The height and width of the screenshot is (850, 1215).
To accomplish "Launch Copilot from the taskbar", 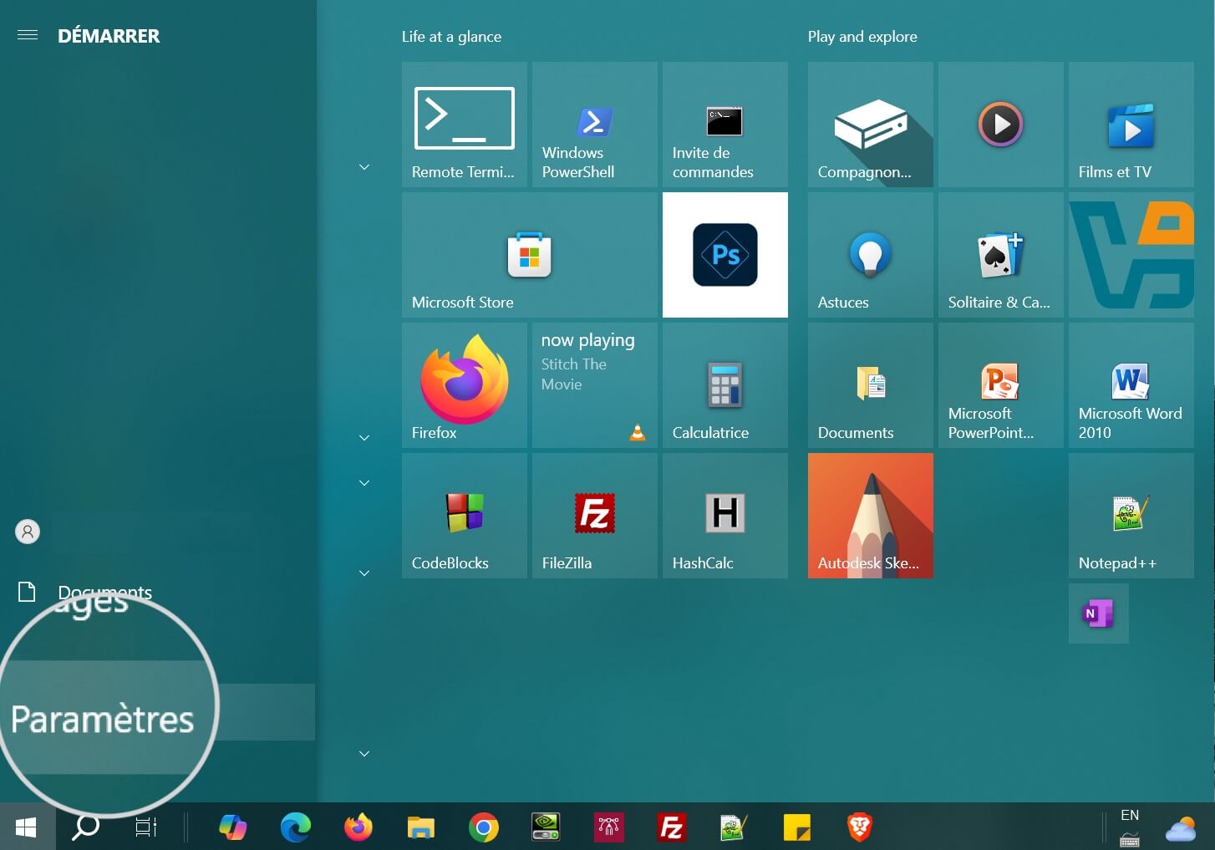I will [233, 827].
